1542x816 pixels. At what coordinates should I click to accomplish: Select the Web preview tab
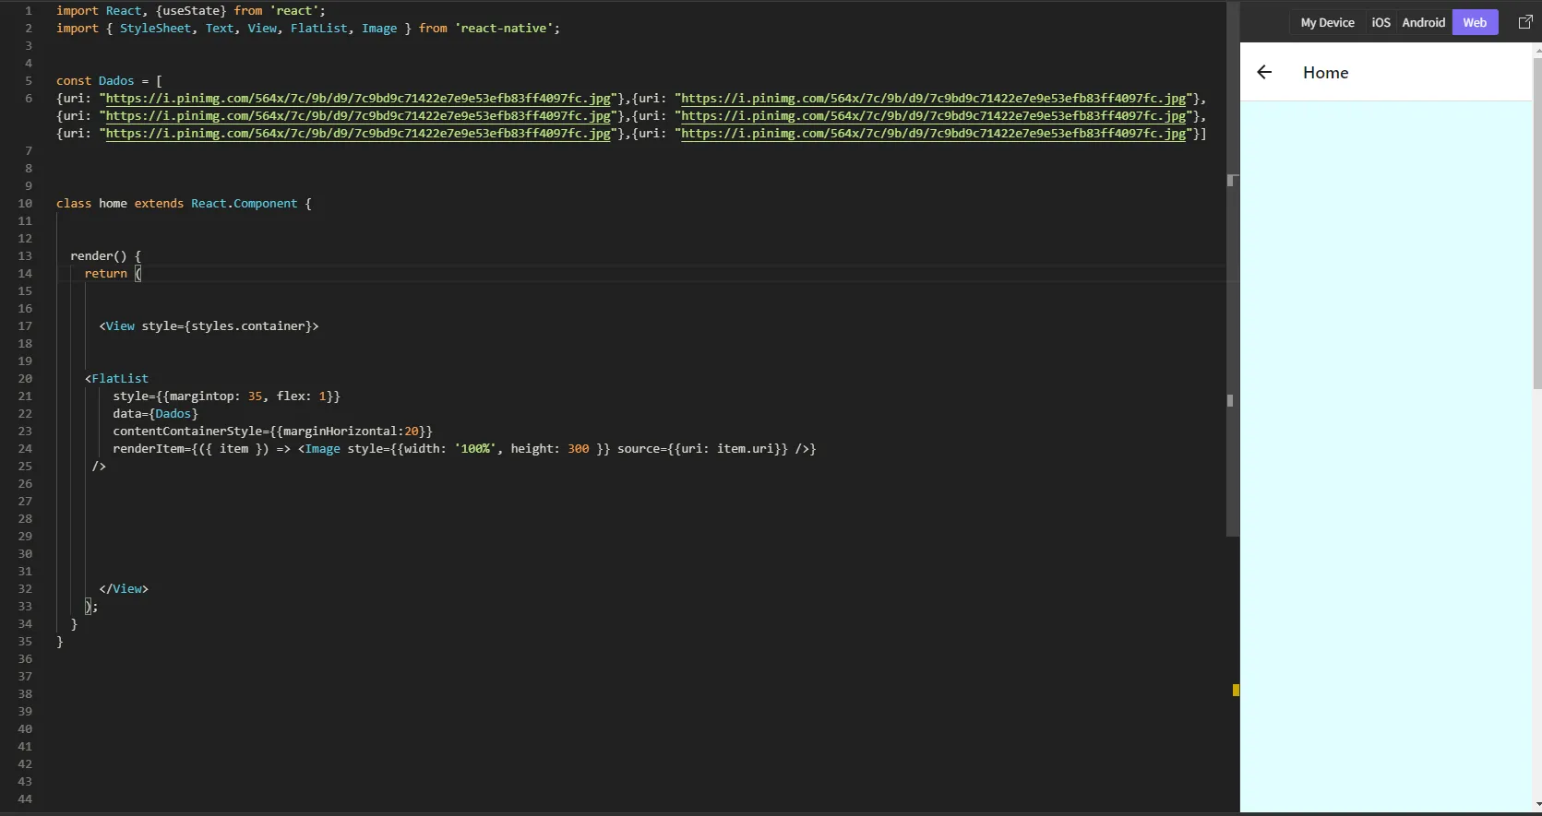(1475, 22)
